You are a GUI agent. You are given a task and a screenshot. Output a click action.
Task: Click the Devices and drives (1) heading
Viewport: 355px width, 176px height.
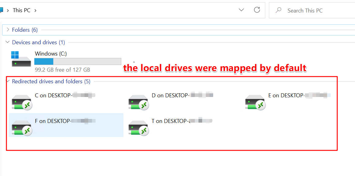pos(39,42)
